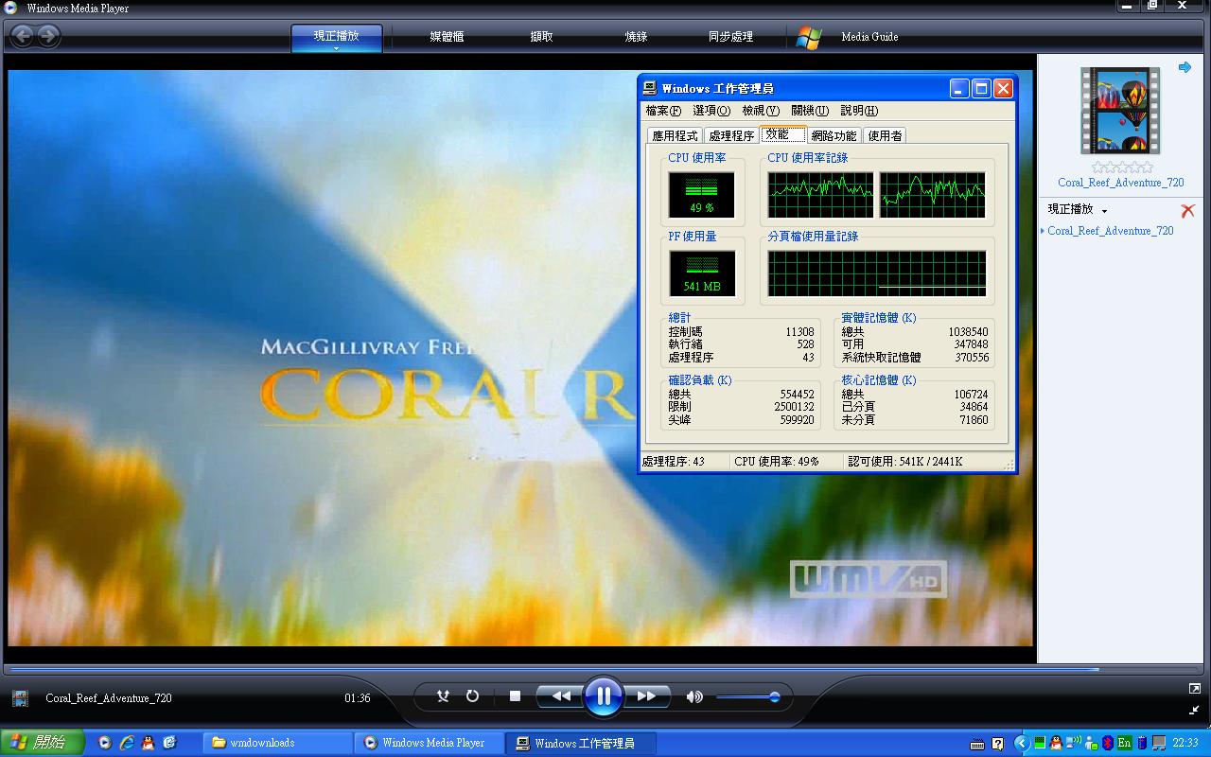Open the 網路功能 tab in Task Manager

[833, 136]
